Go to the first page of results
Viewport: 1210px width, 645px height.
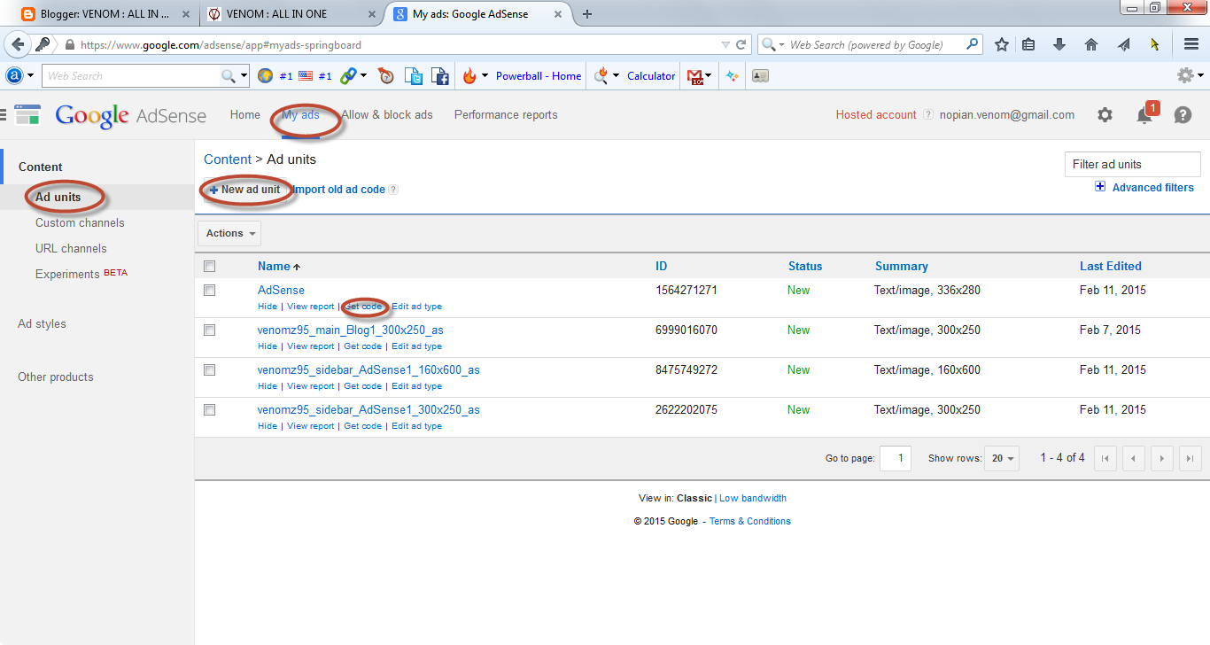click(x=1105, y=458)
